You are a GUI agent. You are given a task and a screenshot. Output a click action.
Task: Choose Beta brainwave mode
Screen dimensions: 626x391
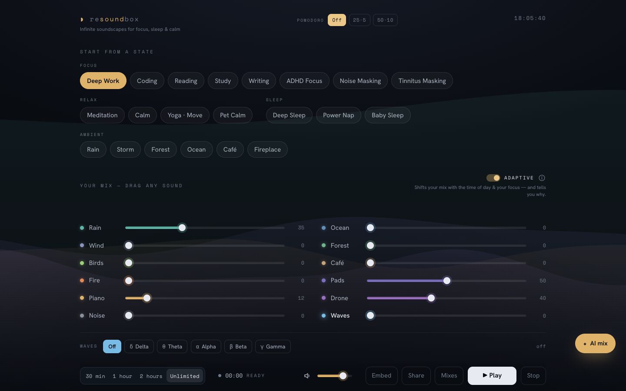pos(238,346)
